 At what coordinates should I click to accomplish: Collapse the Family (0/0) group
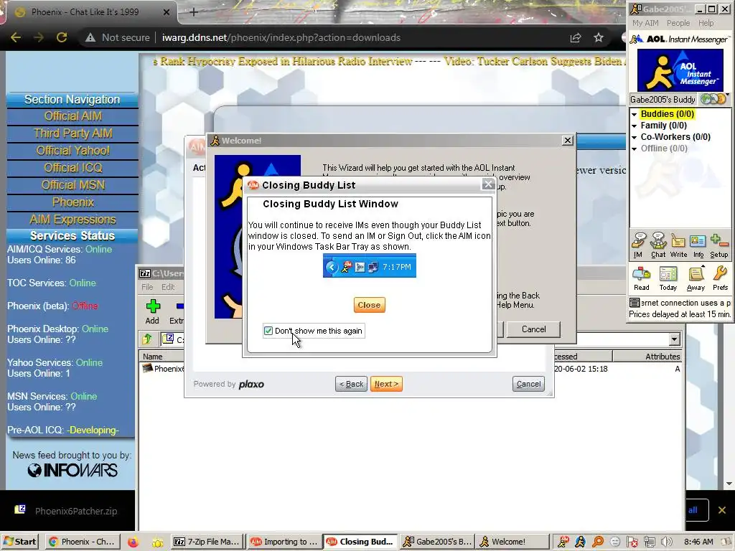tap(635, 126)
